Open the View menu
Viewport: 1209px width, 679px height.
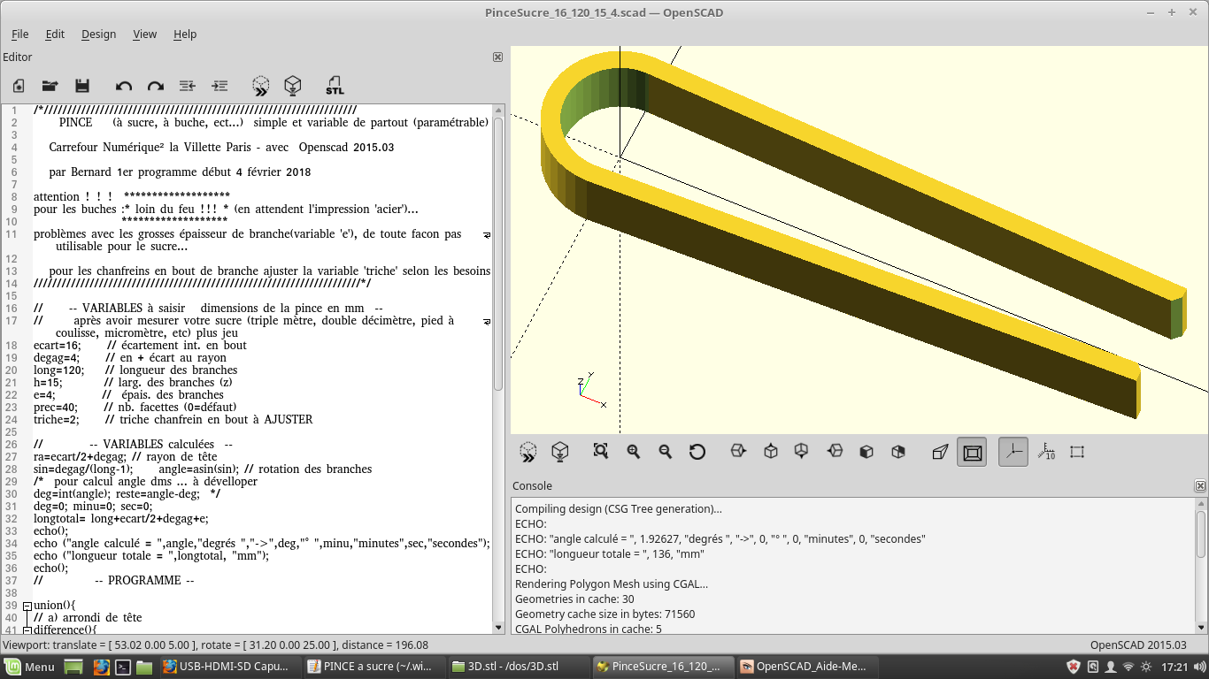pyautogui.click(x=144, y=34)
